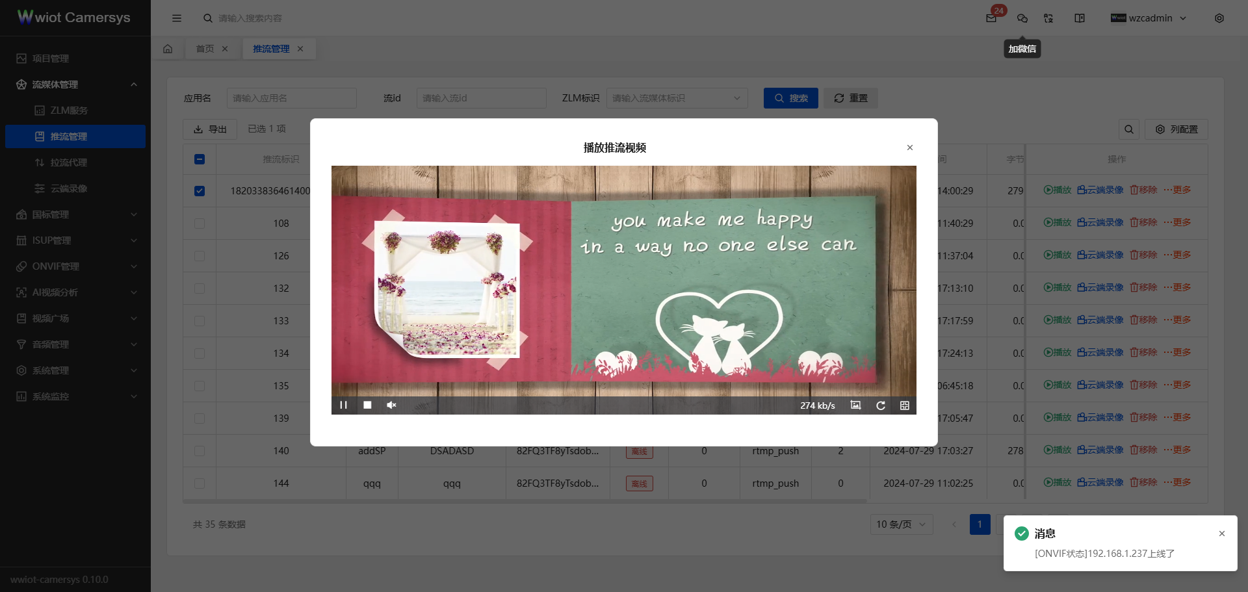Uncheck the first row checkbox
1248x592 pixels.
[x=200, y=191]
